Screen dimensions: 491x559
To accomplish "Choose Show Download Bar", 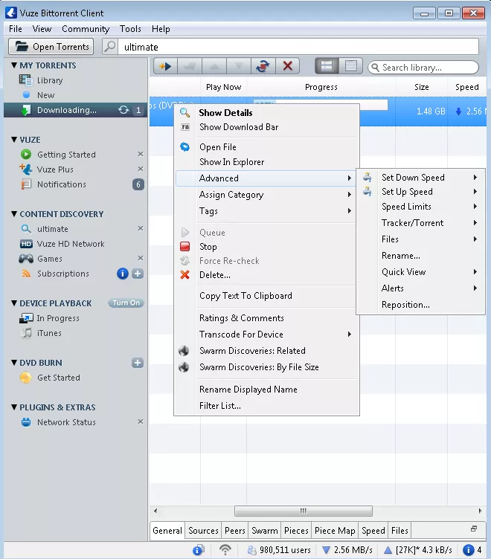I will (x=266, y=127).
